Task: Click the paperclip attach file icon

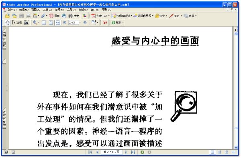Action: [43, 16]
